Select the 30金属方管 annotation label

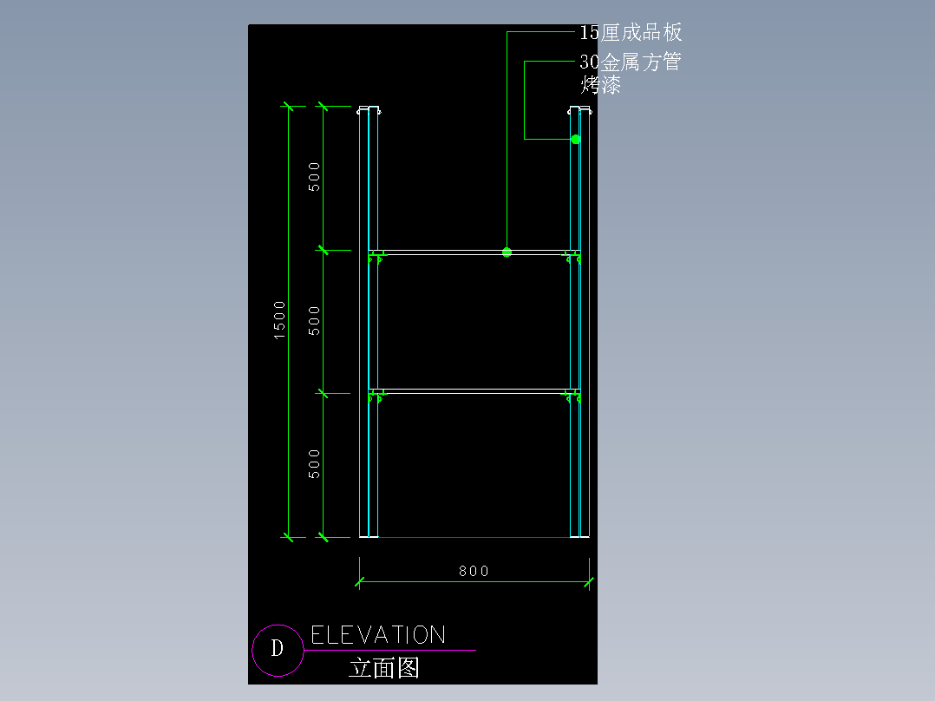(631, 62)
